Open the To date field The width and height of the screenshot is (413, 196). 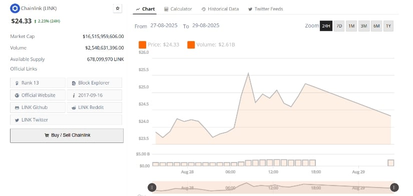click(x=206, y=26)
